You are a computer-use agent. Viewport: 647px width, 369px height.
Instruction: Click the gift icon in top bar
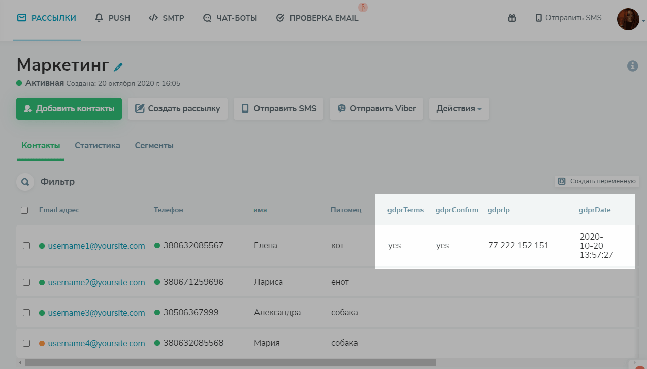pyautogui.click(x=512, y=18)
